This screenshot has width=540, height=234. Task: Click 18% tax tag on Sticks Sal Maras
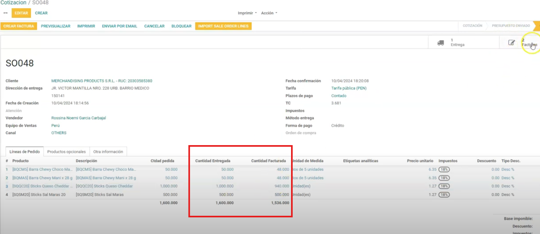pos(444,195)
